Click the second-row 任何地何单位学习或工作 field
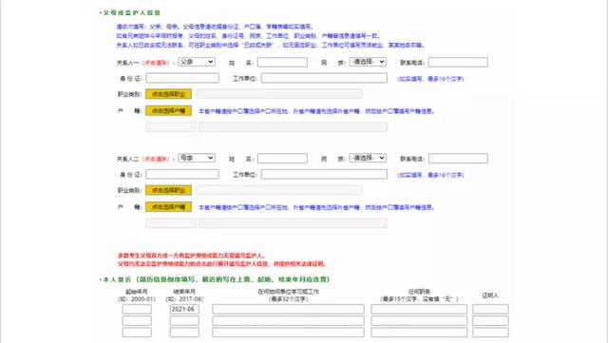The image size is (608, 343). tap(288, 320)
